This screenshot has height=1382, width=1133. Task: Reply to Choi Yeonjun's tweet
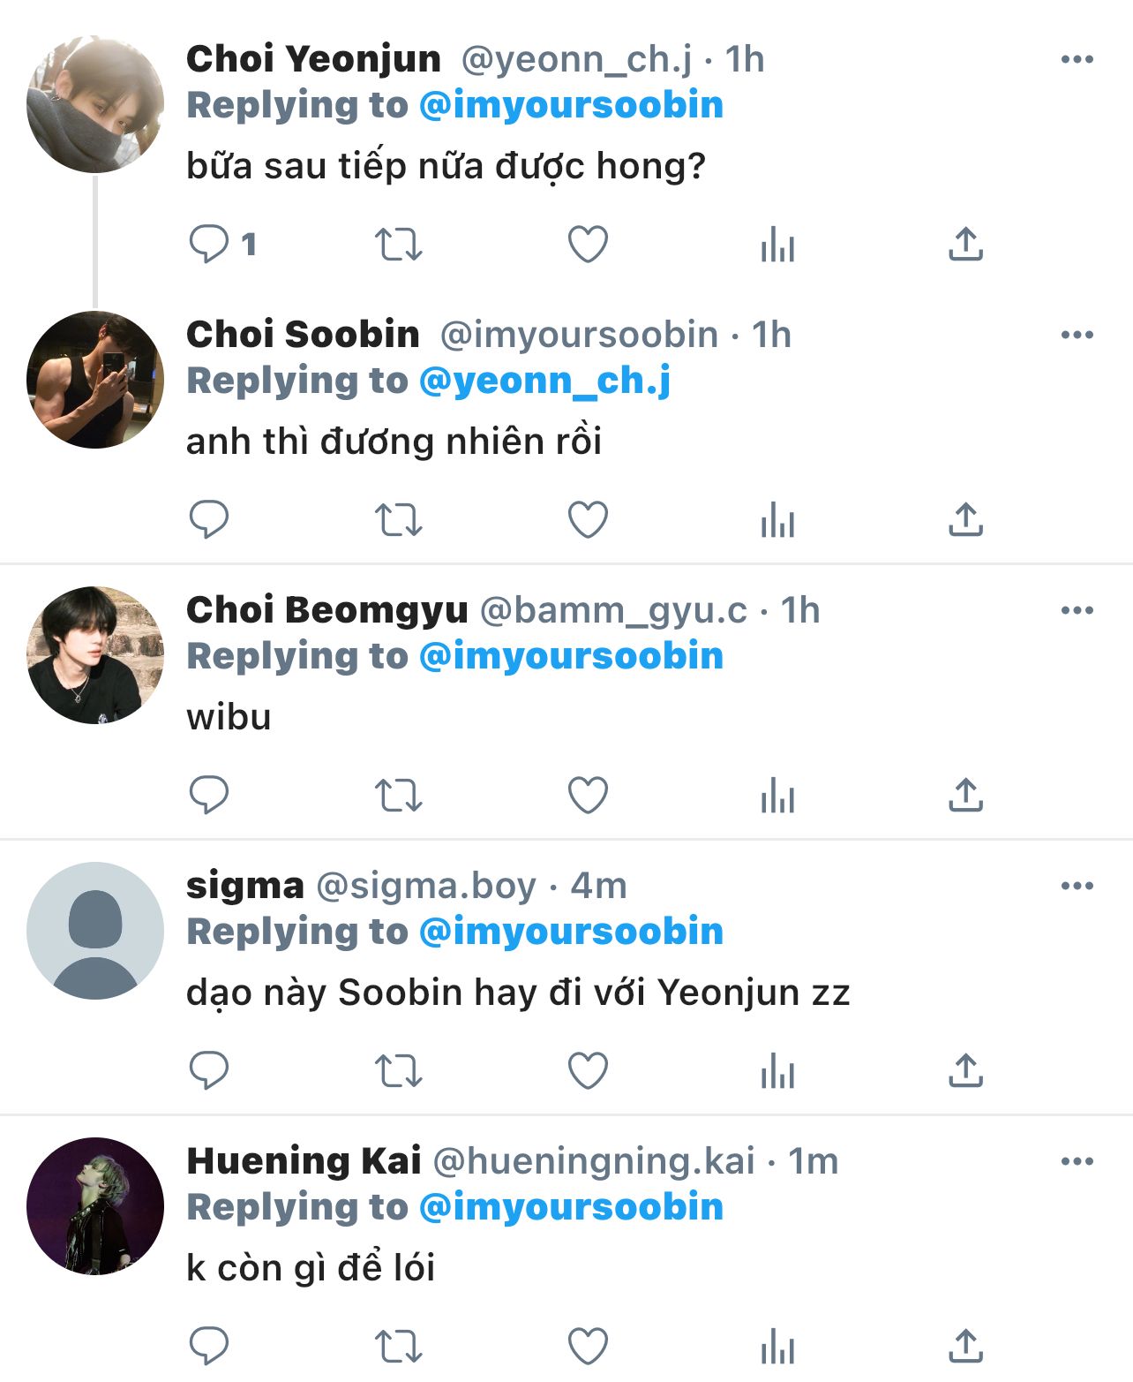209,245
